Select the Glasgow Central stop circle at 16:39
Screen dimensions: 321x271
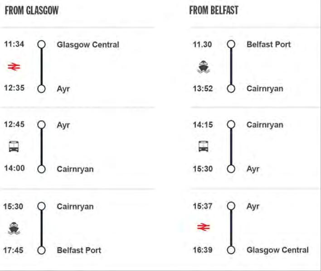[231, 250]
